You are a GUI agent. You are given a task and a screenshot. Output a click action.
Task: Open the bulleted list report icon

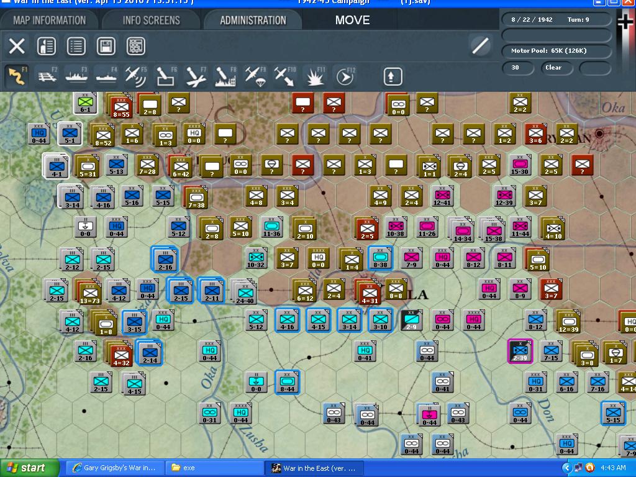pyautogui.click(x=76, y=46)
